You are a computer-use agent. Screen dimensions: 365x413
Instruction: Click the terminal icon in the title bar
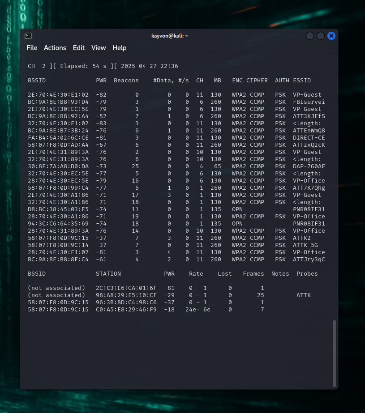(x=28, y=36)
